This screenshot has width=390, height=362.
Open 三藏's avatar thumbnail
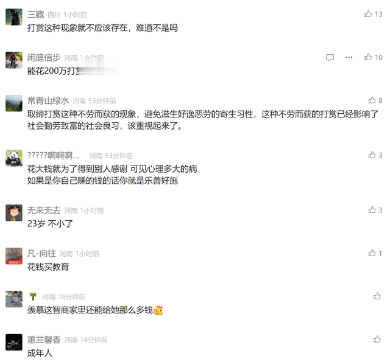point(14,17)
